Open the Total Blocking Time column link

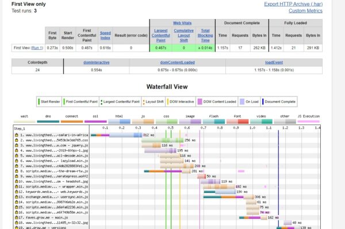click(205, 36)
